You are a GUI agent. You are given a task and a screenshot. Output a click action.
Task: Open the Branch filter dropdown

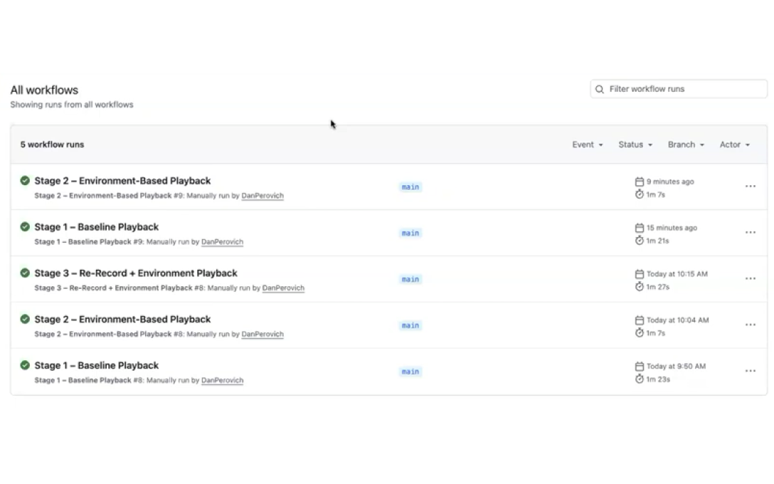(x=686, y=144)
